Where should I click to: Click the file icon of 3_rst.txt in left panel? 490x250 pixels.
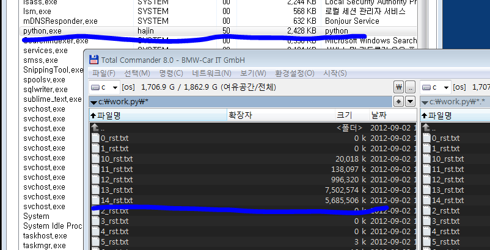[x=95, y=221]
